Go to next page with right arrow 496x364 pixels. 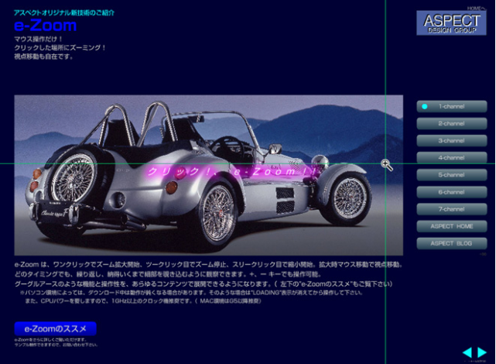pos(482,352)
